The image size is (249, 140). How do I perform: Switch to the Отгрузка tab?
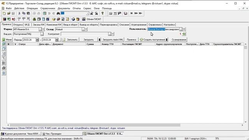18,25
